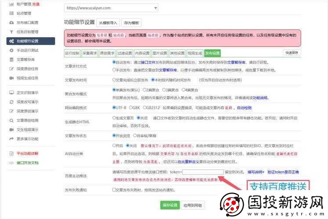Open the 发布设置 tab
The width and height of the screenshot is (328, 219).
pos(213,53)
